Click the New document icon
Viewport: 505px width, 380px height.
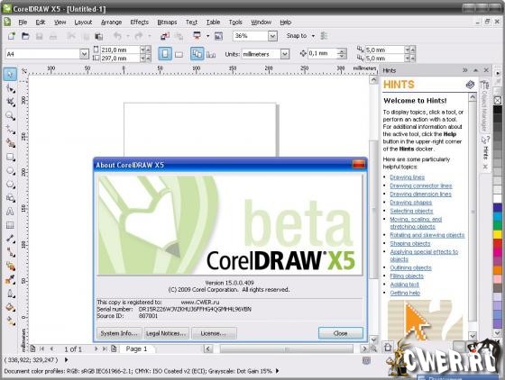(12, 36)
